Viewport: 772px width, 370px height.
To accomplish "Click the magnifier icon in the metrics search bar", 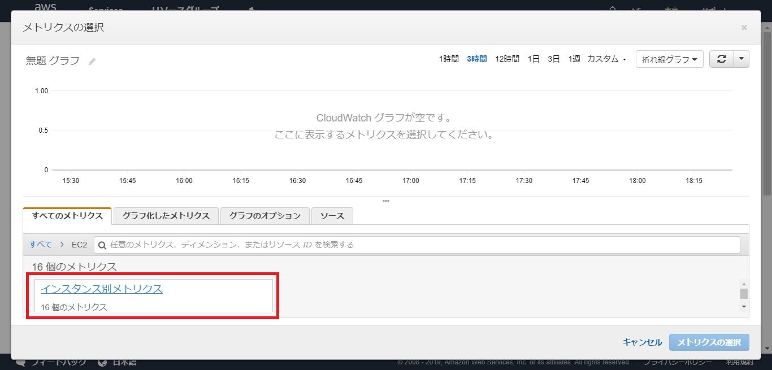I will [x=102, y=245].
